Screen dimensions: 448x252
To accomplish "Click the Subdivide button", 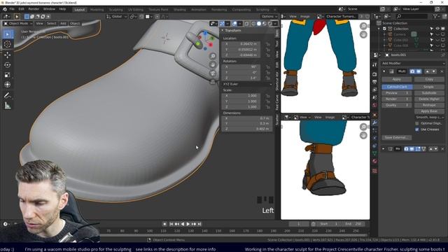I will coord(429,93).
